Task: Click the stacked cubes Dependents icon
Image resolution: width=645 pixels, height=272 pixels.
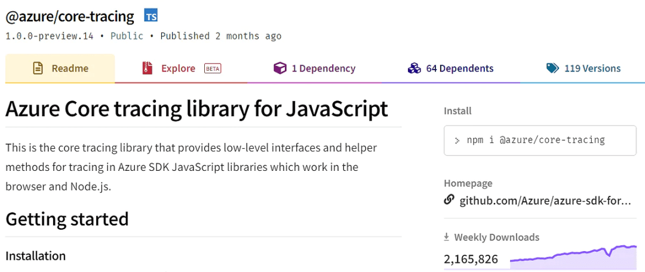Action: [x=414, y=68]
